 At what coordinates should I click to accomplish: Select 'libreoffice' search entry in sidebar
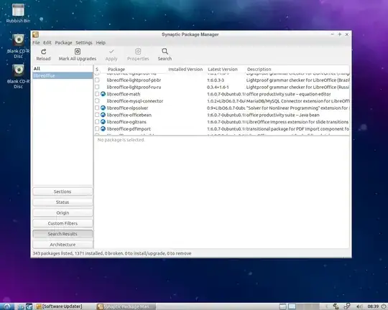[x=63, y=75]
